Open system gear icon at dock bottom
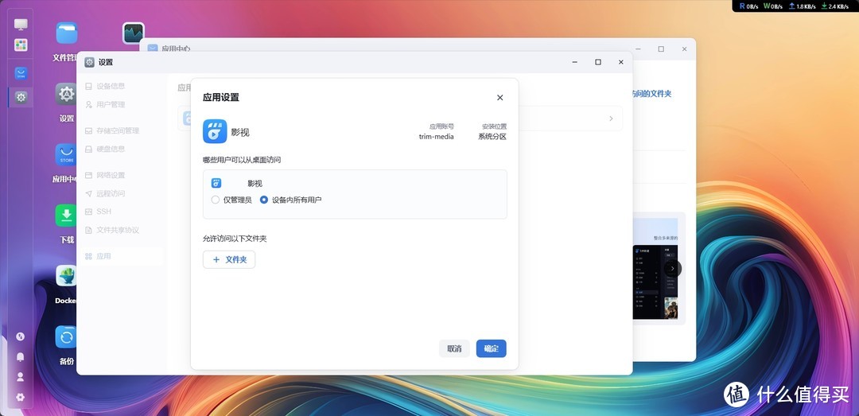859x416 pixels. point(20,397)
